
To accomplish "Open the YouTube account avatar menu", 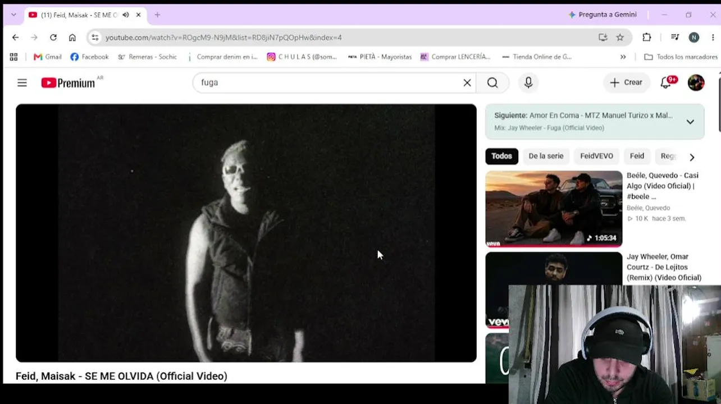I will tap(696, 82).
